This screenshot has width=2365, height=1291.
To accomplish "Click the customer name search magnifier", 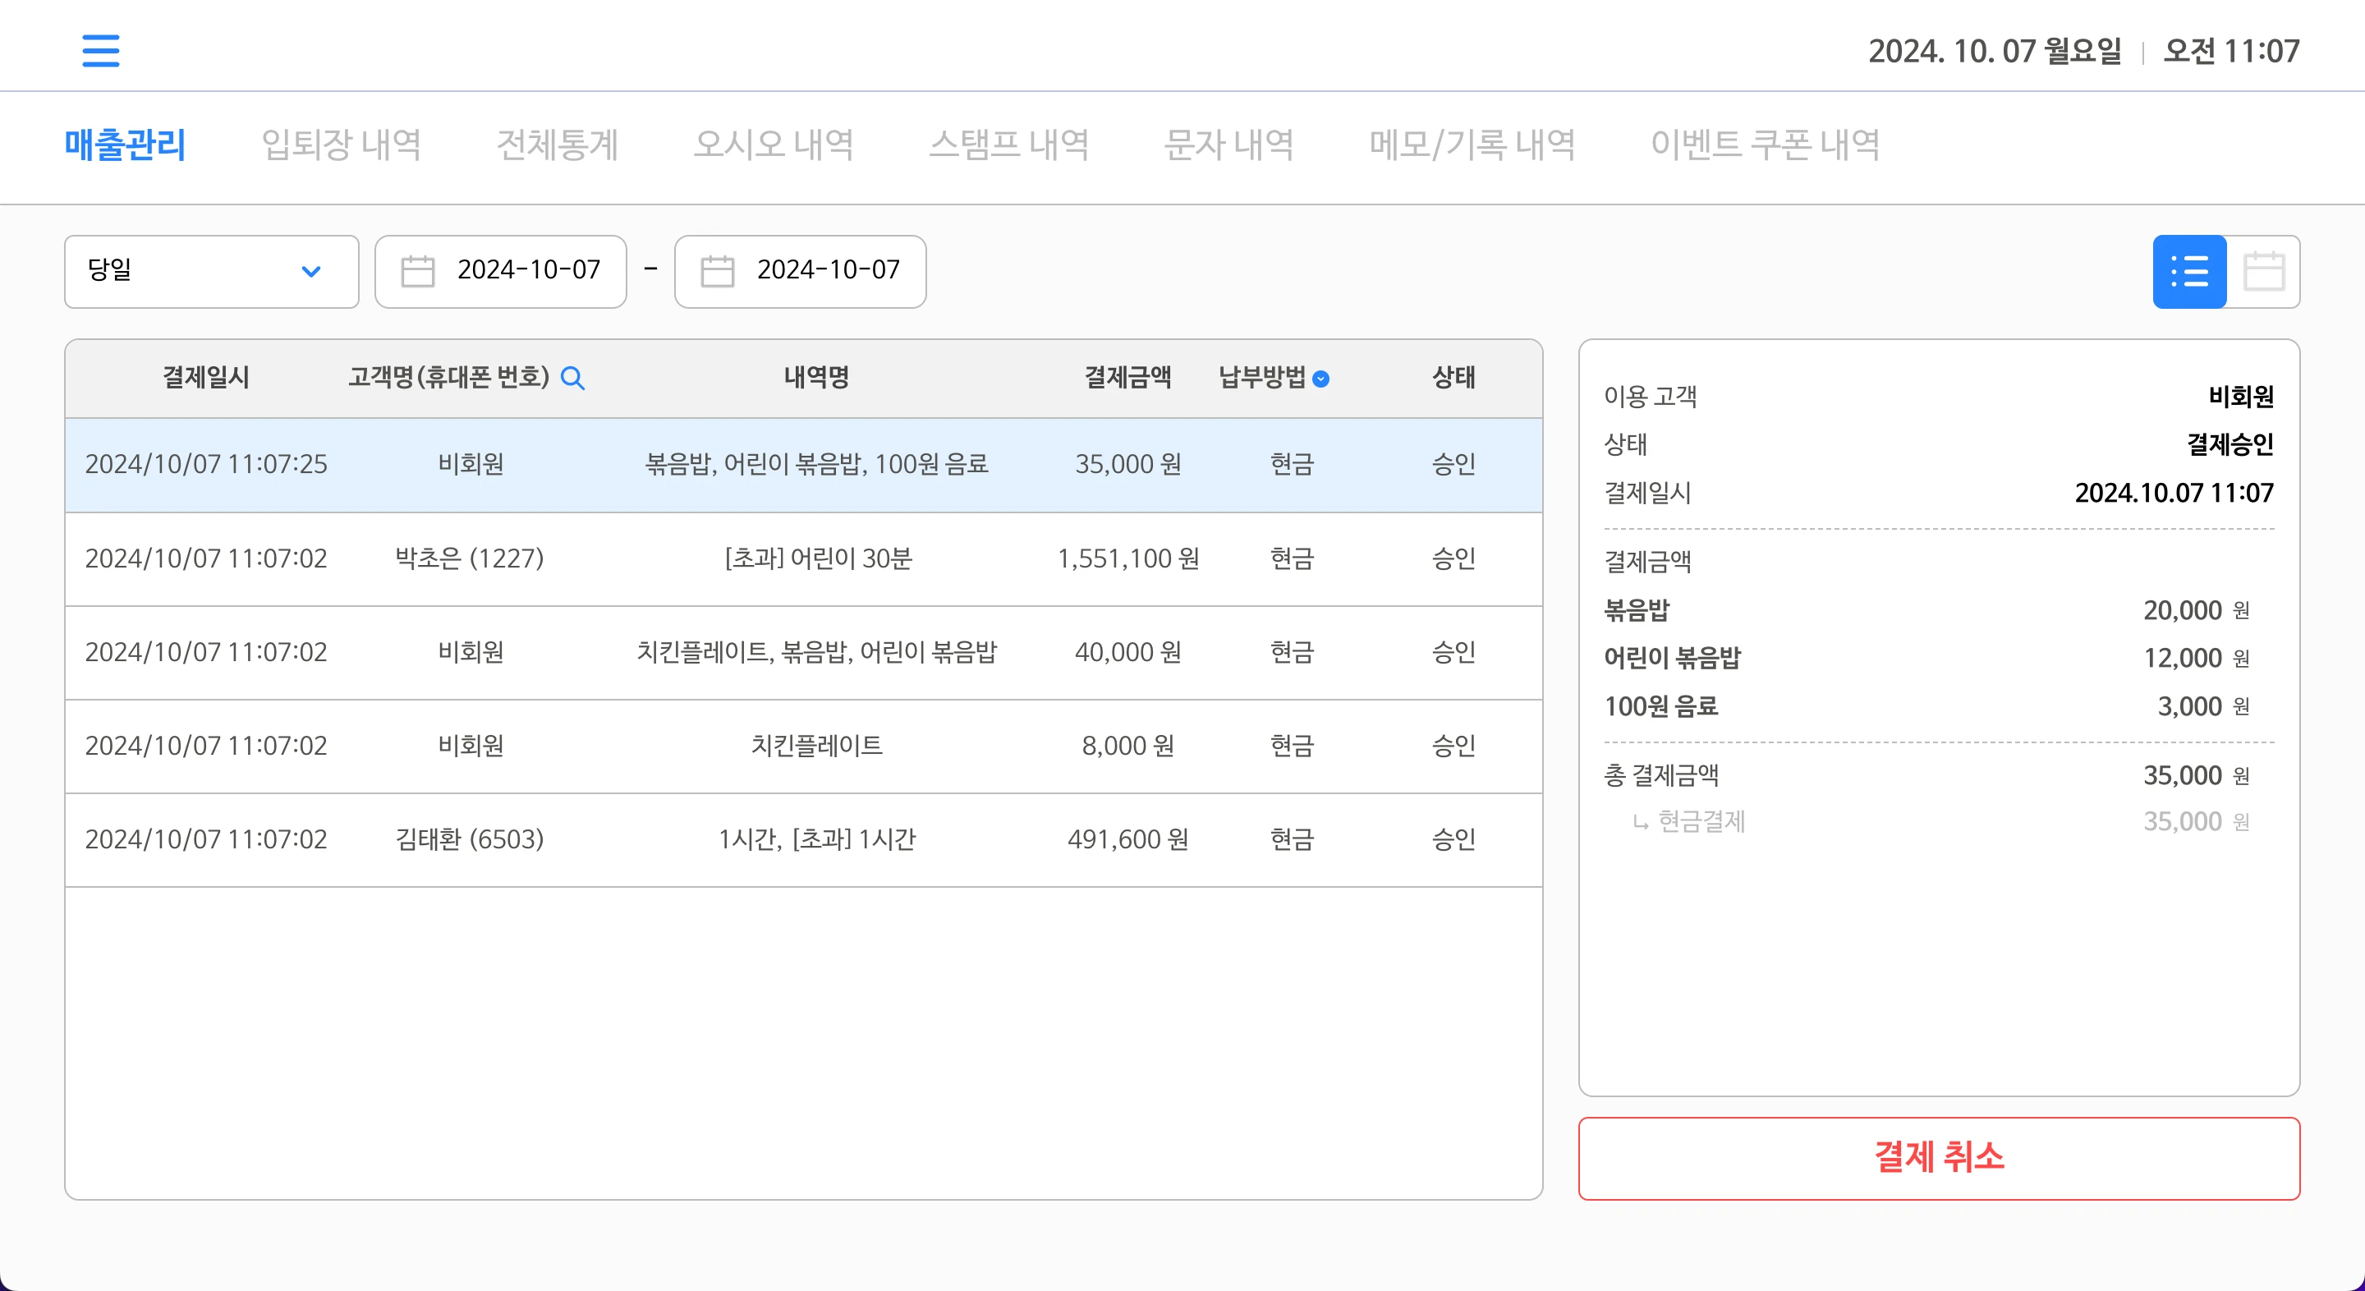I will pos(573,378).
